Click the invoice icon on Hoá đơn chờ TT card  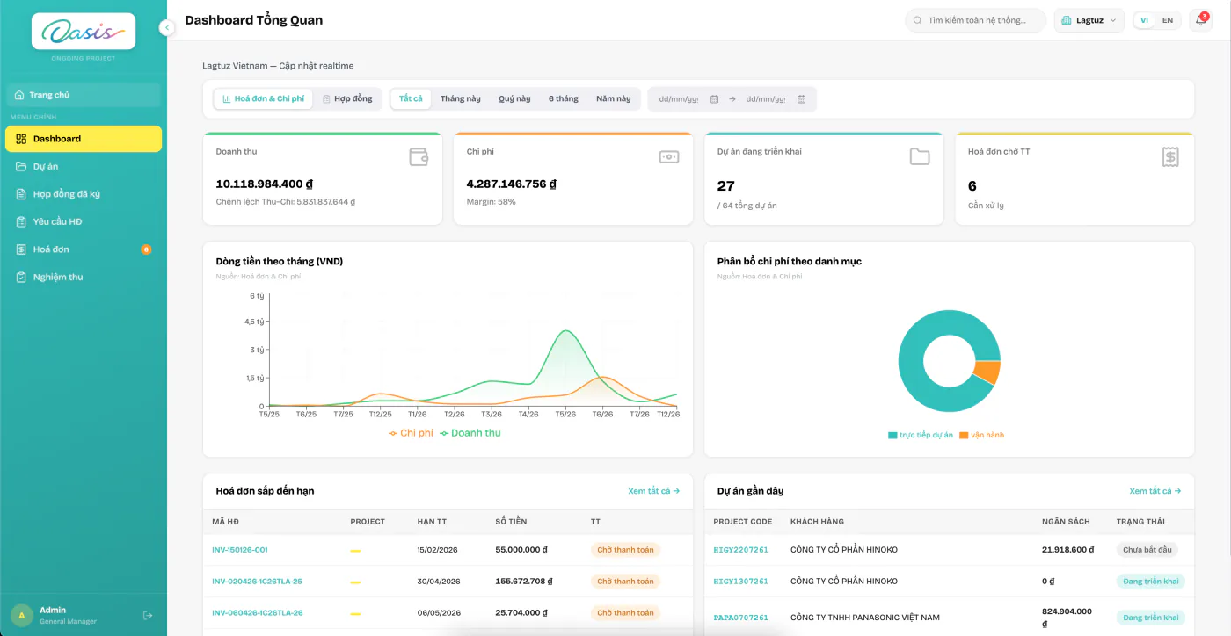[1170, 157]
